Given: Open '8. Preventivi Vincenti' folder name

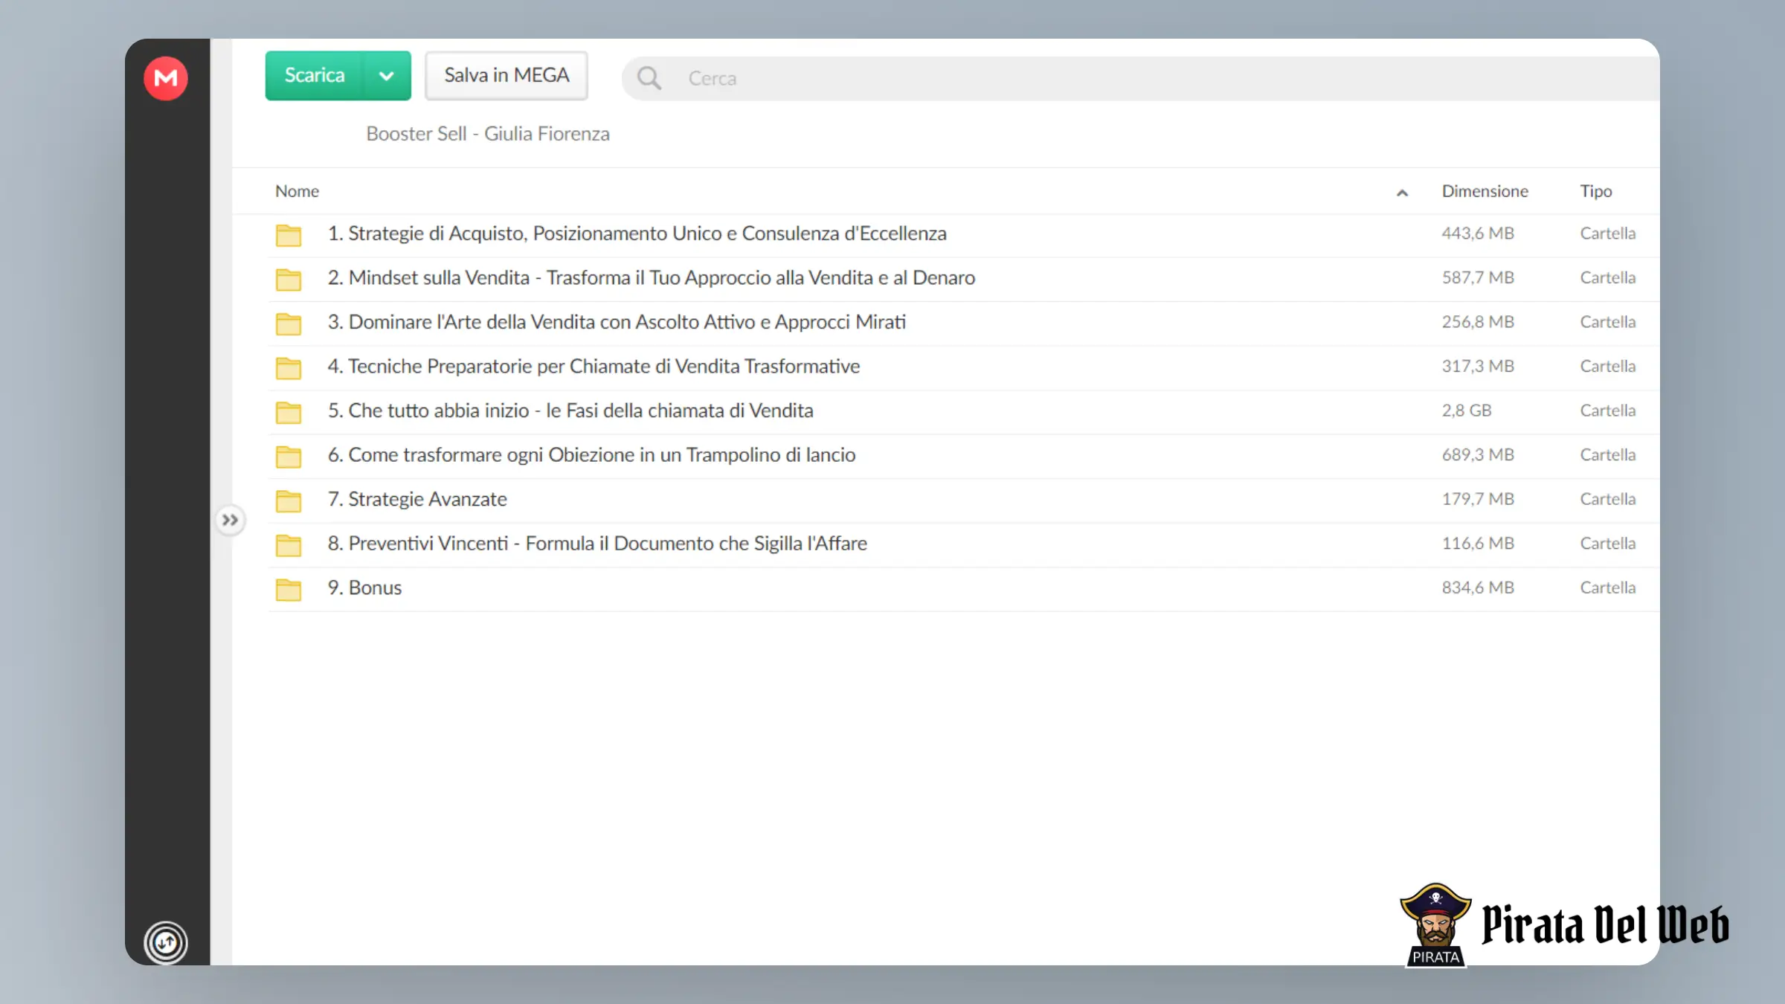Looking at the screenshot, I should [597, 543].
